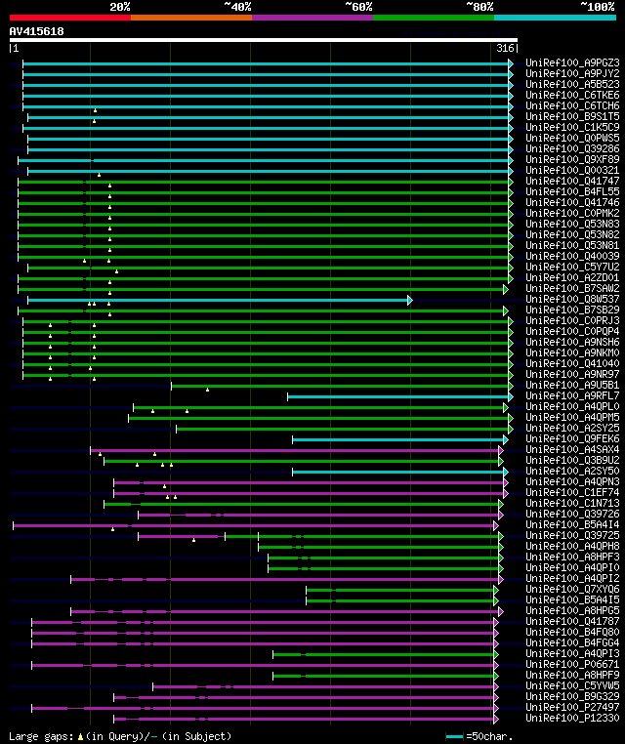The width and height of the screenshot is (625, 744).
Task: Select the UniRef100_B5A4I4 label
Action: click(572, 524)
